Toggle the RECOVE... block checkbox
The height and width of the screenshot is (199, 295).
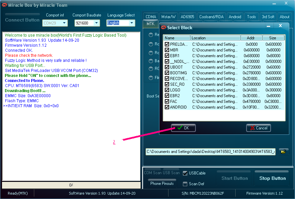pos(167,79)
